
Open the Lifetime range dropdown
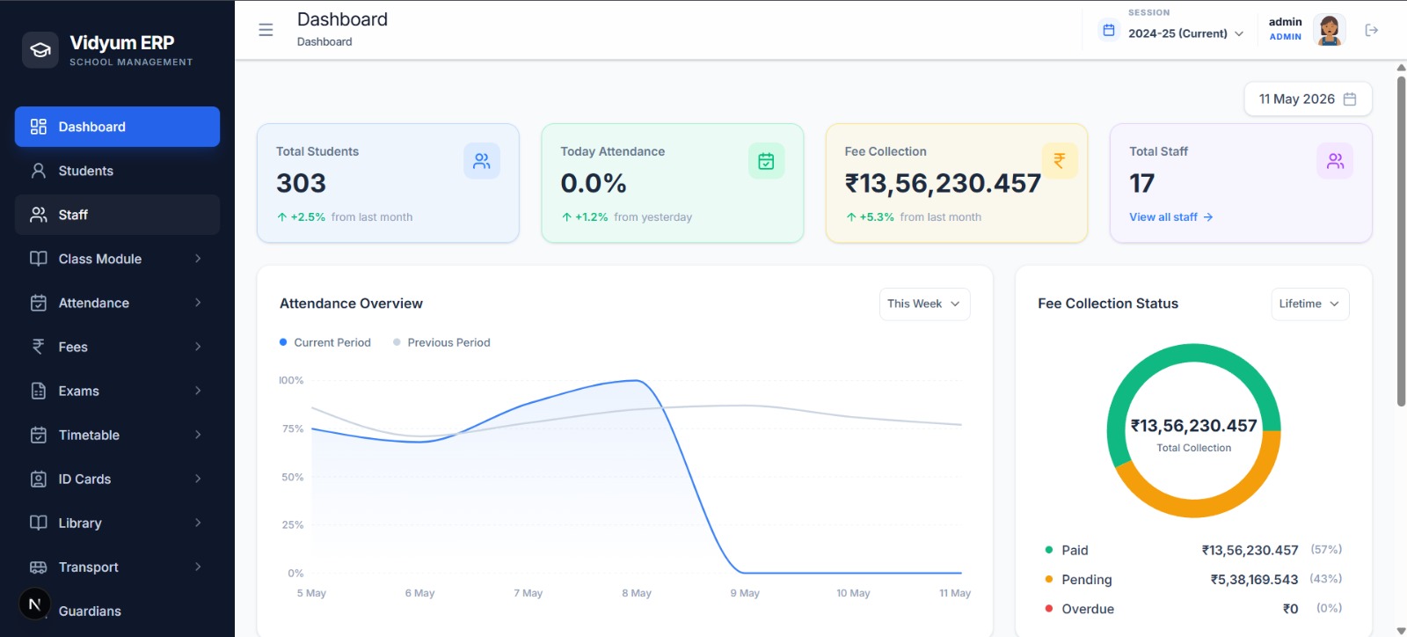(1309, 304)
